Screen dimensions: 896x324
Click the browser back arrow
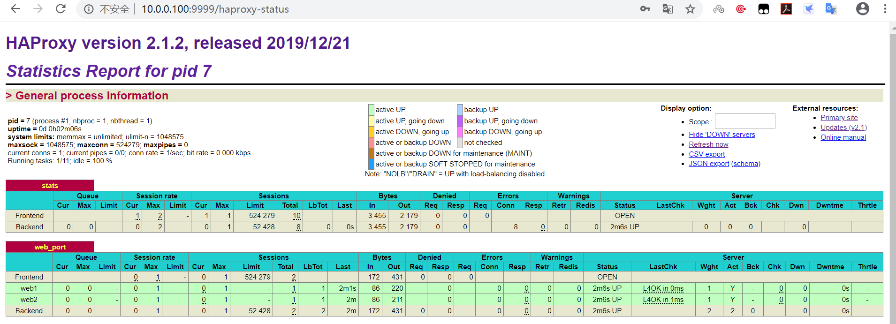tap(15, 9)
